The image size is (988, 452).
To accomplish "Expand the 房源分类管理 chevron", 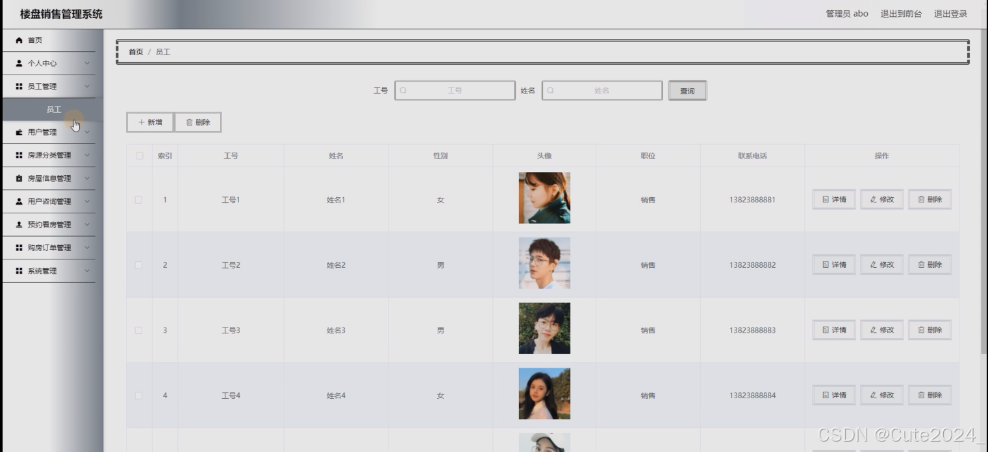I will pyautogui.click(x=87, y=156).
